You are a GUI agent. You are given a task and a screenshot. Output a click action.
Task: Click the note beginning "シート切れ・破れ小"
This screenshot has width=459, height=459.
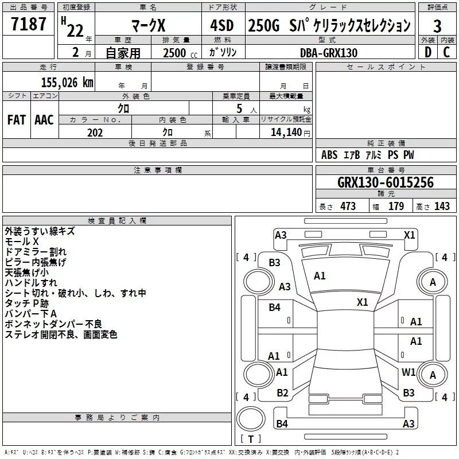click(x=75, y=293)
